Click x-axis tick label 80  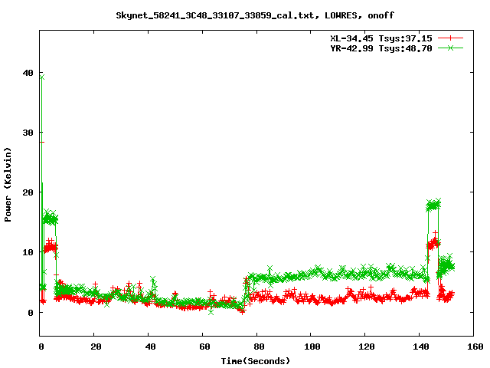point(259,347)
